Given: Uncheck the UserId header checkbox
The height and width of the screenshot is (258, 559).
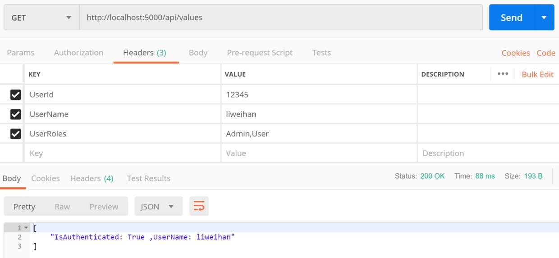Looking at the screenshot, I should (x=15, y=95).
